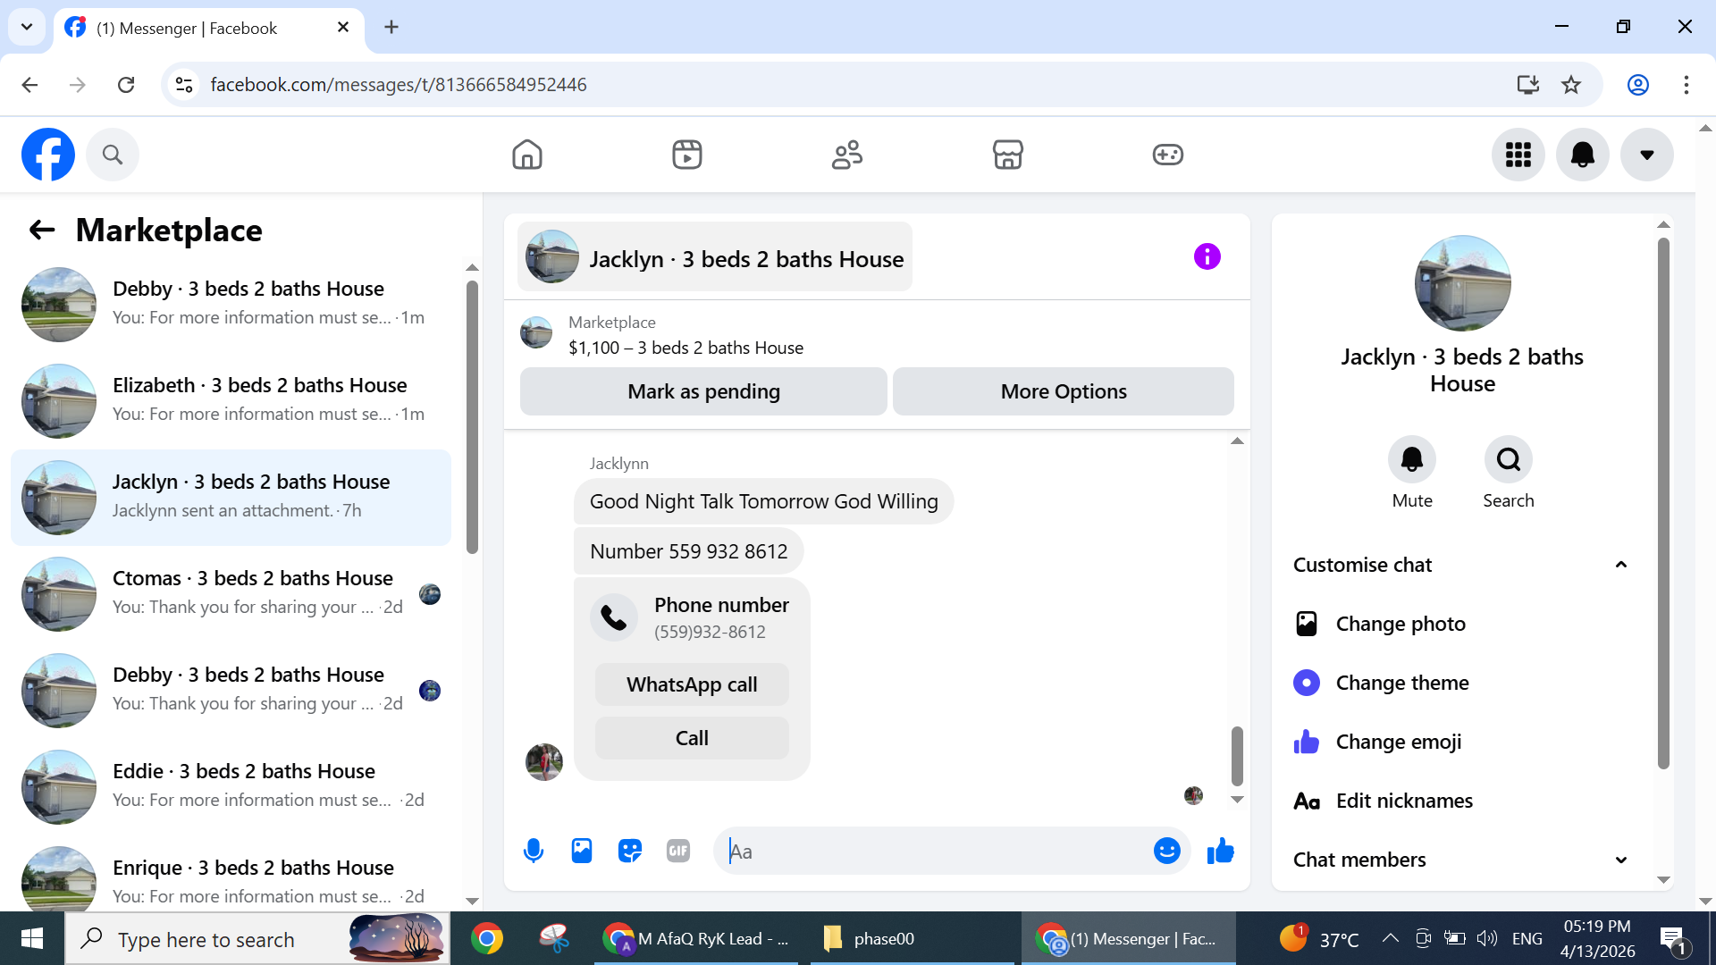Select Change emoji option

(1462, 742)
